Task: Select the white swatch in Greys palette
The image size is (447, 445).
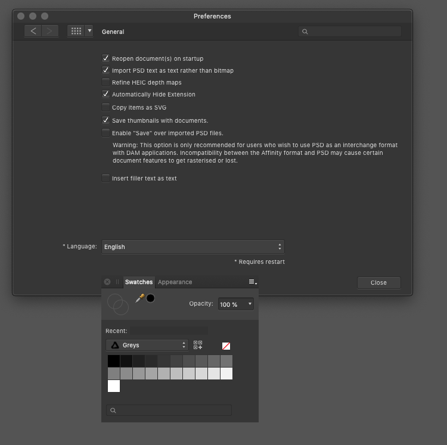Action: tap(114, 386)
